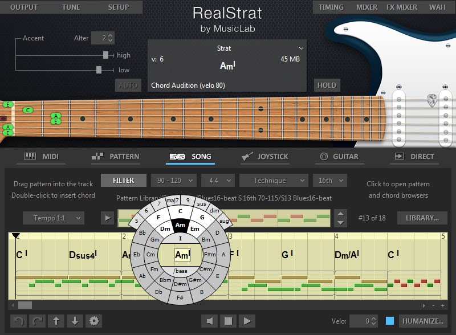Open the tempo range 90 - 120 dropdown
The height and width of the screenshot is (335, 456).
[174, 181]
